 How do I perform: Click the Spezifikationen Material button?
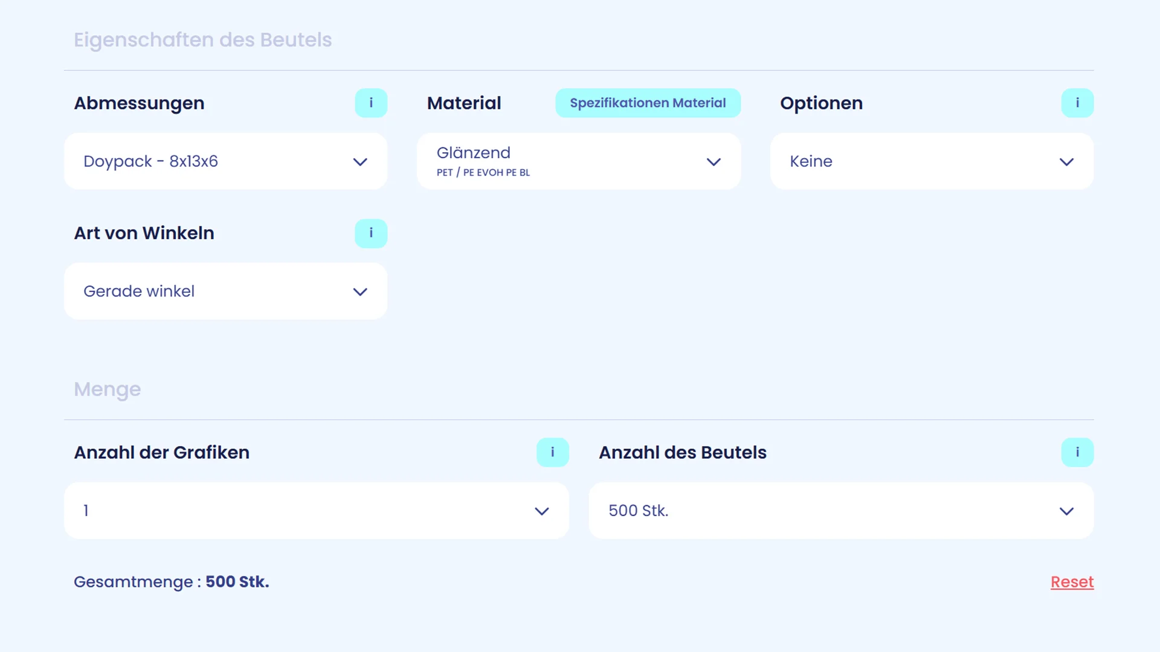(x=648, y=103)
